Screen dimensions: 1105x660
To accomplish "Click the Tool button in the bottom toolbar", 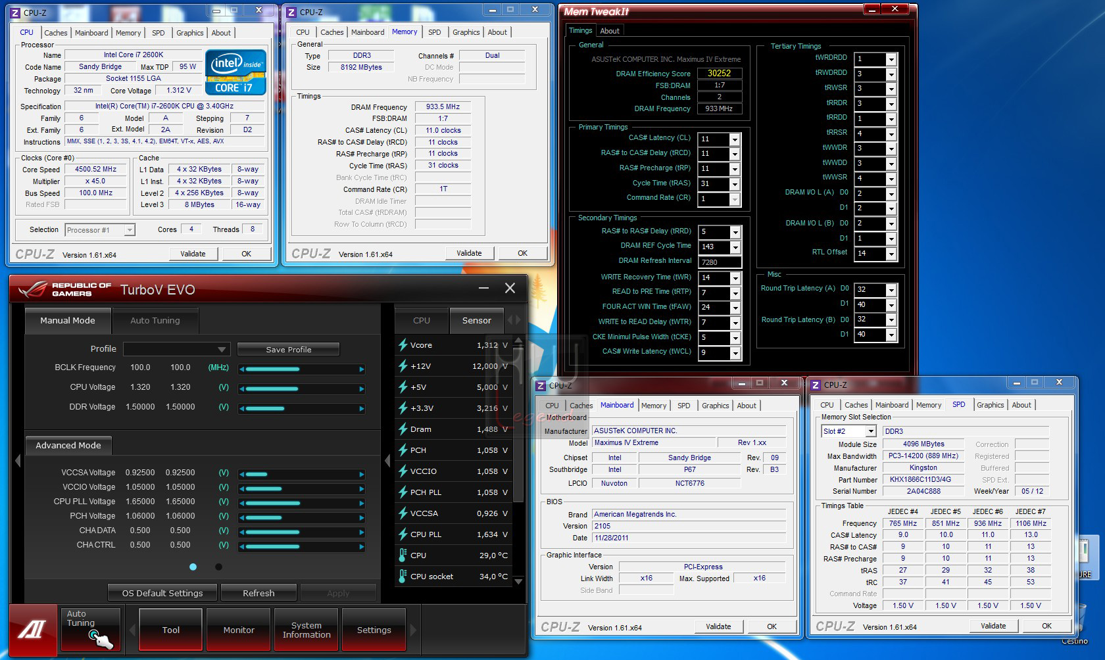I will tap(171, 630).
